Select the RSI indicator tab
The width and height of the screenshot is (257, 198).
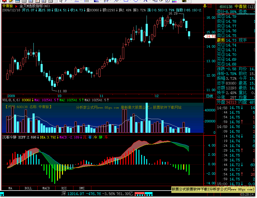tap(64, 188)
